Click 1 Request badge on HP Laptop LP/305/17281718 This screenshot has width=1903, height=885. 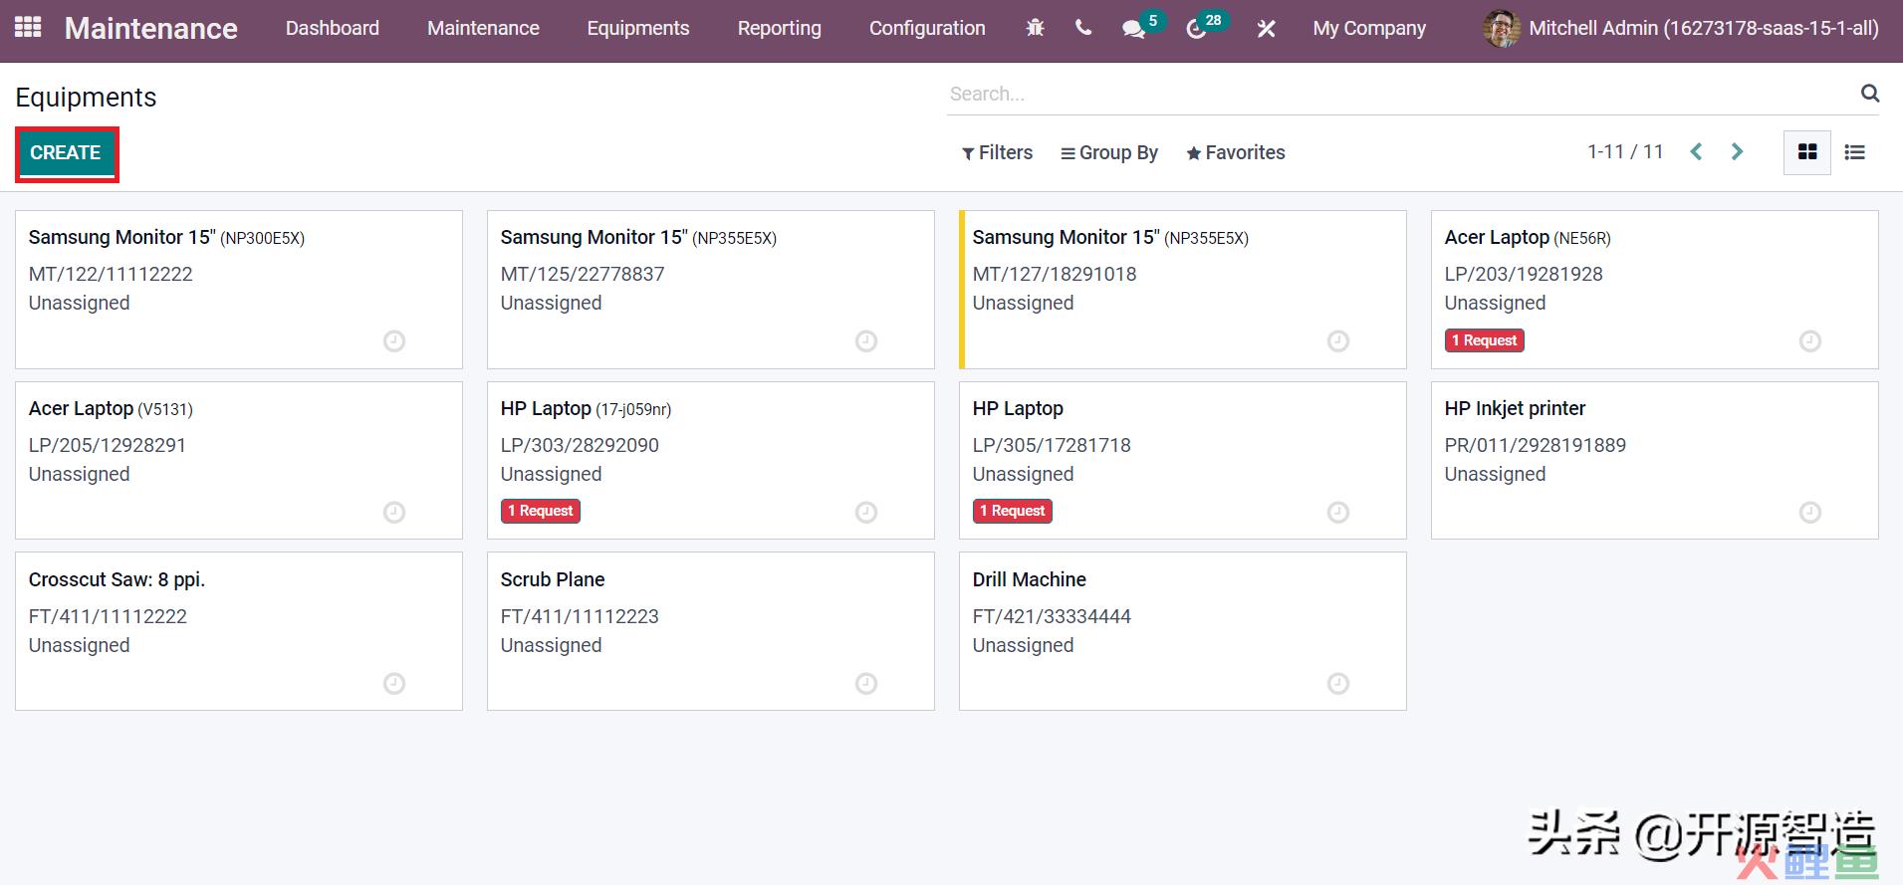coord(1012,511)
